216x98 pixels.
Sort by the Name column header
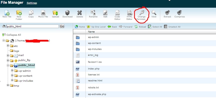[x=91, y=32]
